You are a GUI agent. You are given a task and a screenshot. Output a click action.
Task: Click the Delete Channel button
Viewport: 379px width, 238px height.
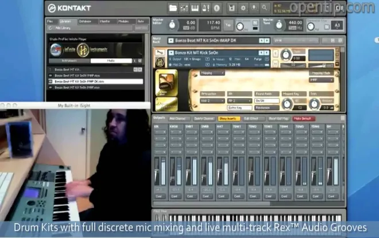(204, 119)
